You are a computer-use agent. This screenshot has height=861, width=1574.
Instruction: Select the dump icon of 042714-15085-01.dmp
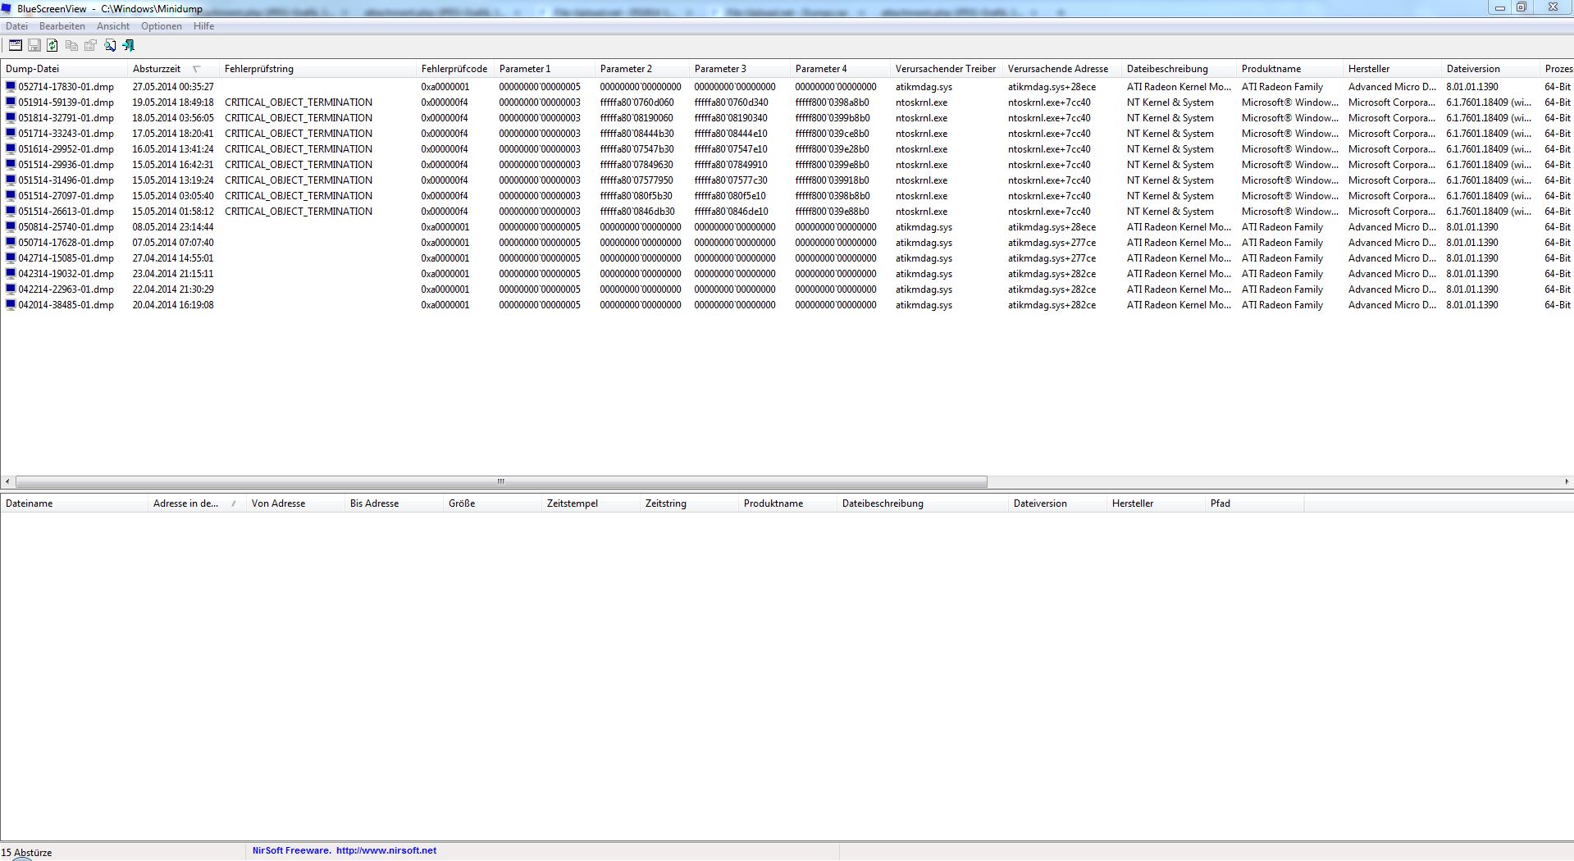click(11, 257)
